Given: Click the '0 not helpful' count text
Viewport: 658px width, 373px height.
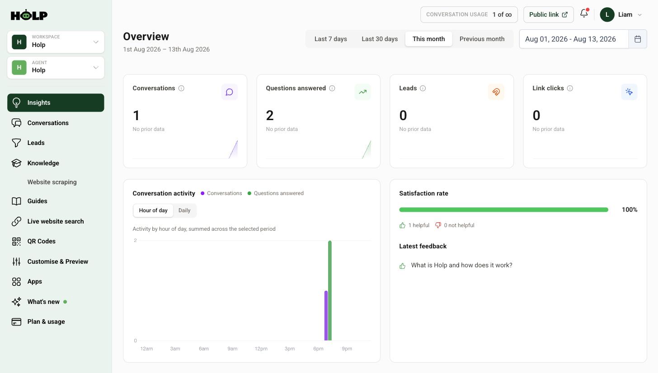Looking at the screenshot, I should (x=459, y=225).
